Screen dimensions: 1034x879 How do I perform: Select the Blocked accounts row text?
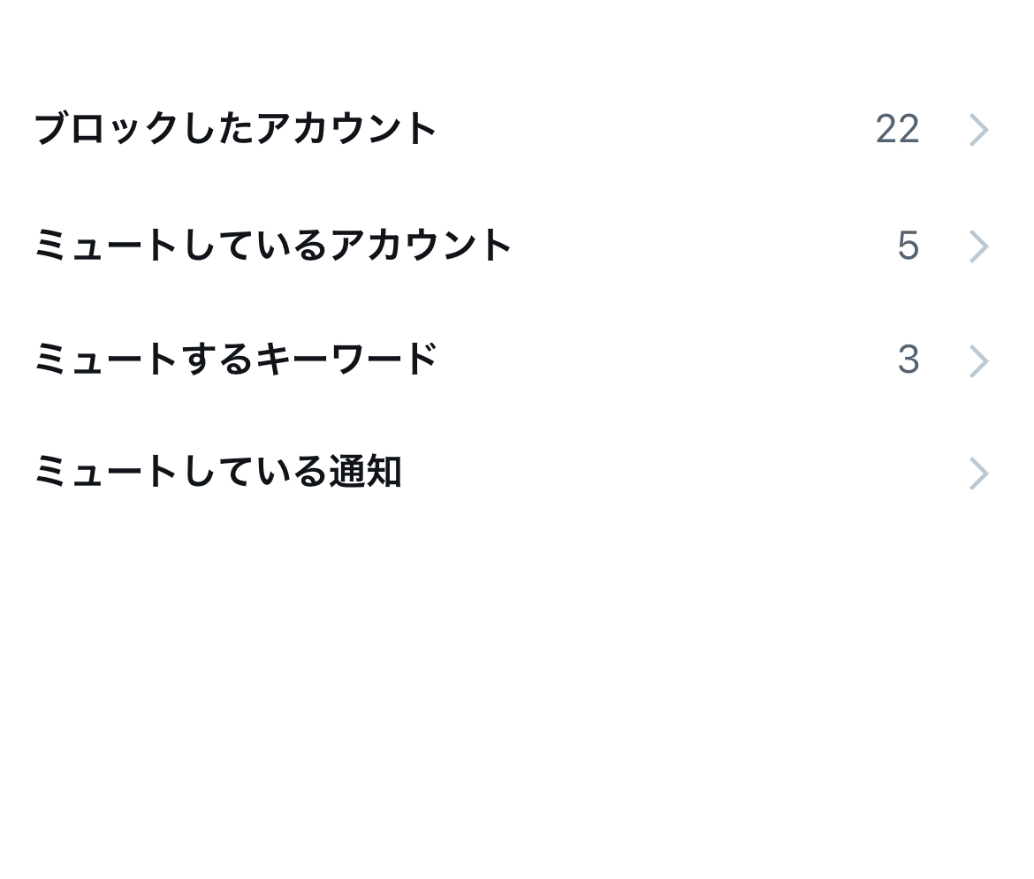pyautogui.click(x=236, y=129)
